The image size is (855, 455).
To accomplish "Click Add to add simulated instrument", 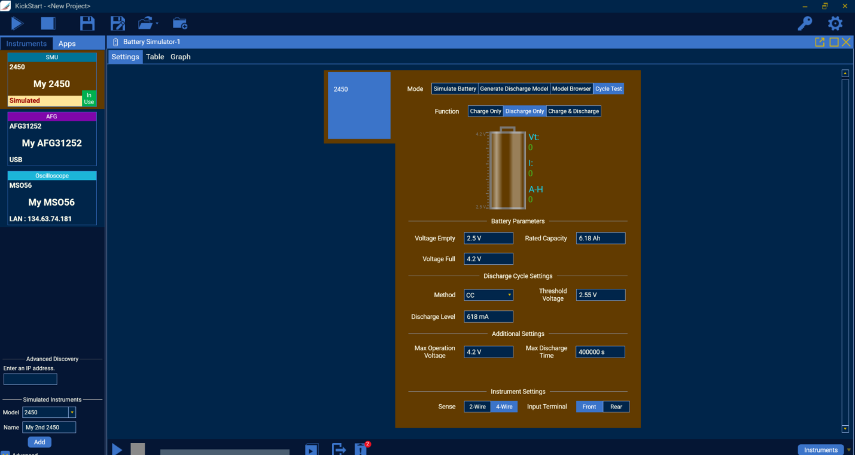I will coord(39,442).
